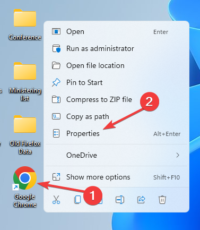This screenshot has height=230, width=200.
Task: Click the Copy icon in context menu
Action: click(x=77, y=200)
